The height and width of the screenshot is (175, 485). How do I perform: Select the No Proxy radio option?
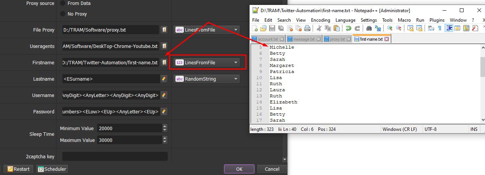point(74,14)
